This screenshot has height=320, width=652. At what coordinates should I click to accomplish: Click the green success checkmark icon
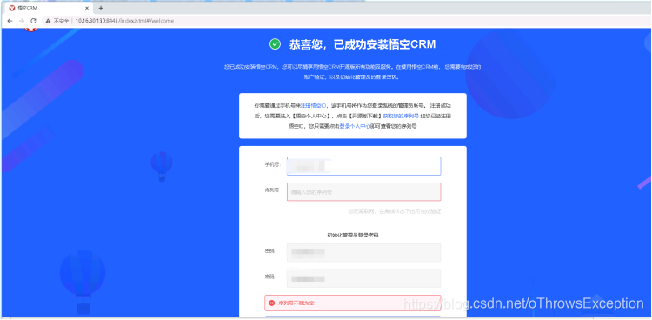(275, 44)
